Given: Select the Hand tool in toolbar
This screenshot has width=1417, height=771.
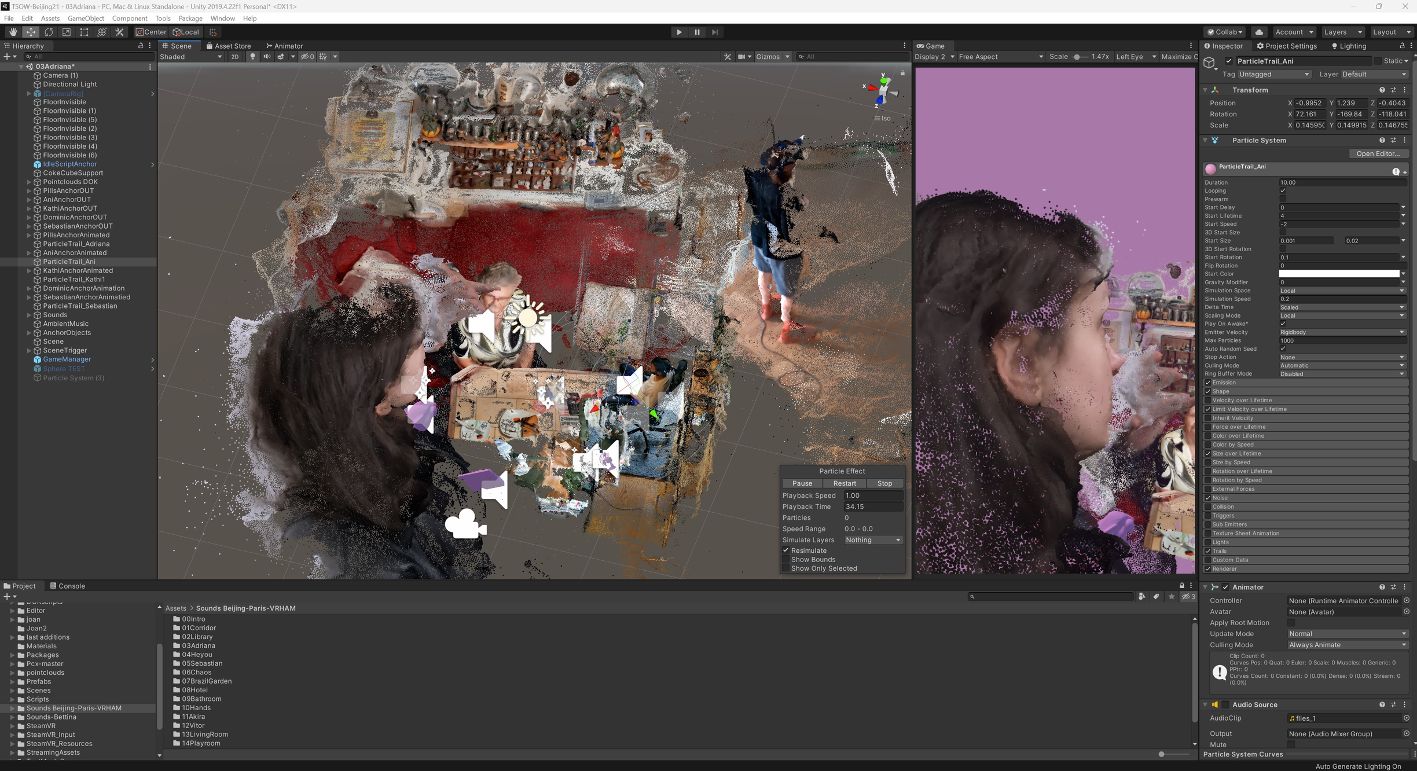Looking at the screenshot, I should pyautogui.click(x=13, y=32).
